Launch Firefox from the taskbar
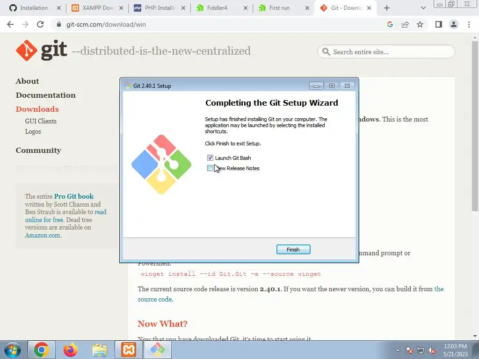Viewport: 479px width, 359px height. [71, 350]
